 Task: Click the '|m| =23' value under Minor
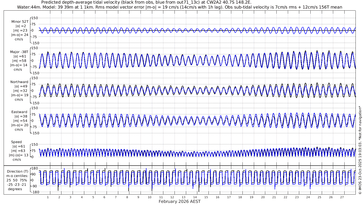coord(20,31)
